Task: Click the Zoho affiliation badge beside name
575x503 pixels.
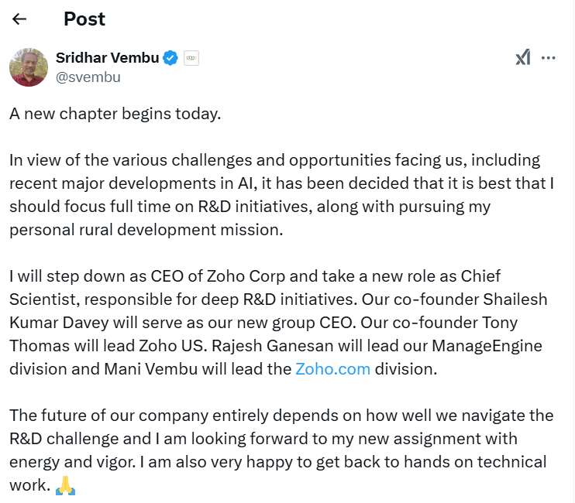Action: click(191, 58)
